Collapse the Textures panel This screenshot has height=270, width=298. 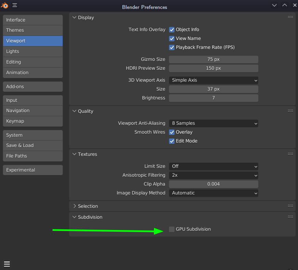tap(74, 154)
